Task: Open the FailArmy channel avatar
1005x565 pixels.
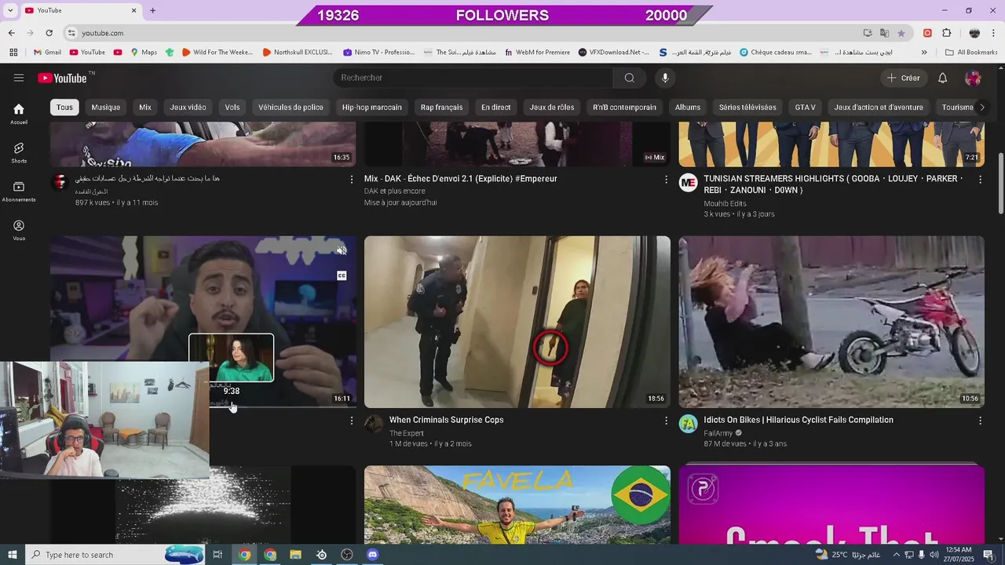Action: [x=688, y=424]
